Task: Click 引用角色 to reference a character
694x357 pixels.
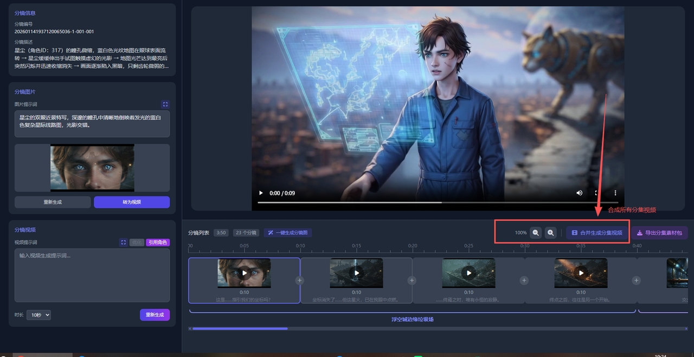Action: (x=157, y=242)
